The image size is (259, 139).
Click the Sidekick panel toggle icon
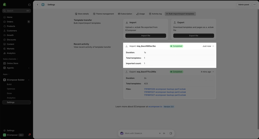[171, 133]
